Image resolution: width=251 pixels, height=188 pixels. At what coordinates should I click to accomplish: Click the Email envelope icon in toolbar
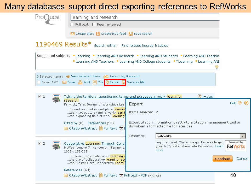coord(64,82)
